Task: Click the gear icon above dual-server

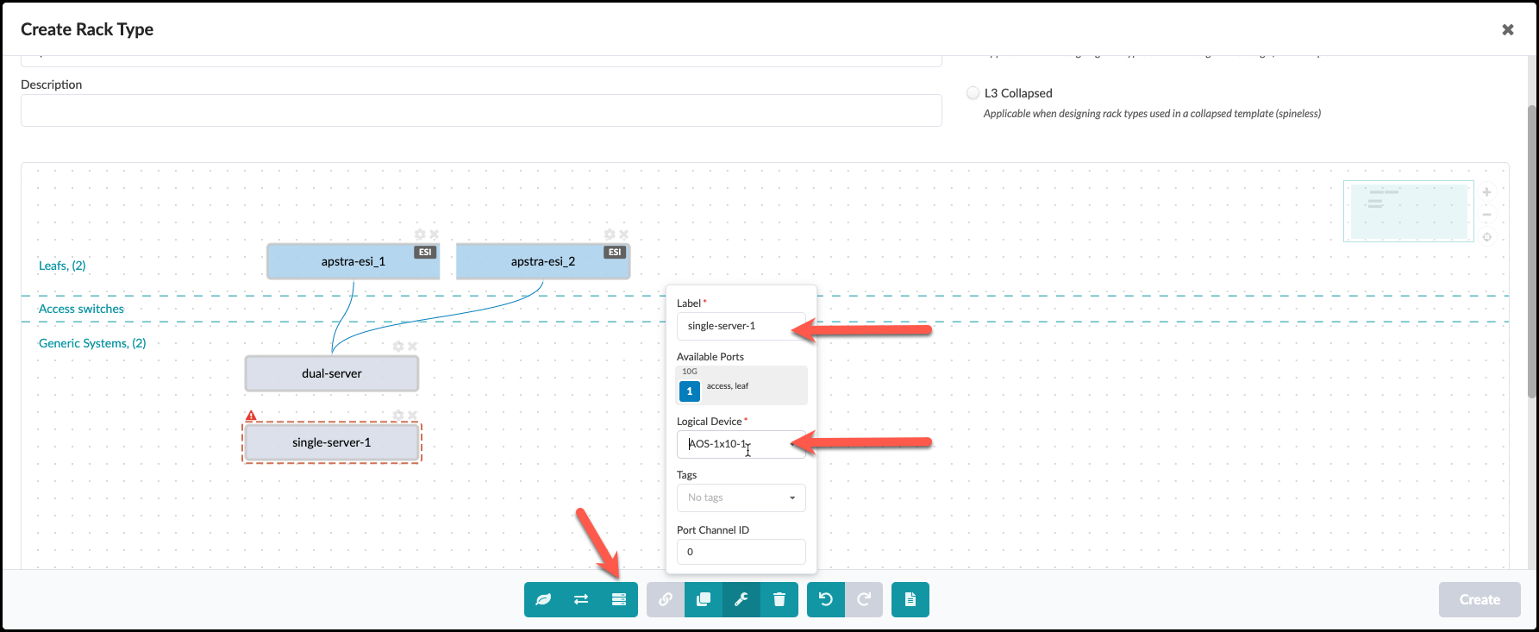Action: [398, 347]
